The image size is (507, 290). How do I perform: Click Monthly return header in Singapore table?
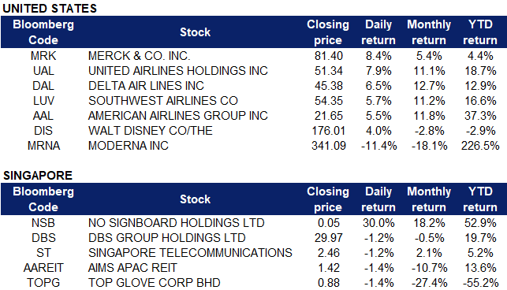429,199
